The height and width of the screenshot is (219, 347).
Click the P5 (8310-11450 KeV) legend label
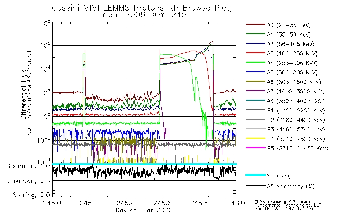tap(298, 149)
